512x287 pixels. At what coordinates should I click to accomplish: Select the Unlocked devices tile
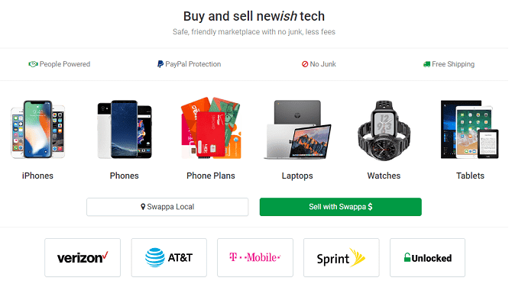[427, 258]
